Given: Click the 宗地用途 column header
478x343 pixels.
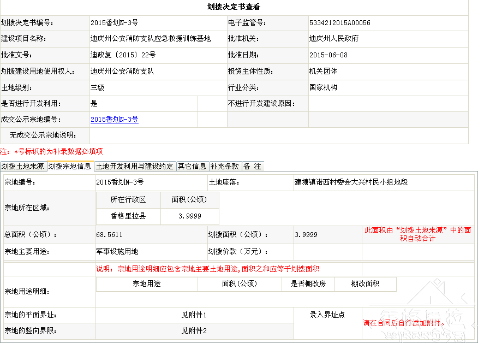Looking at the screenshot, I should pyautogui.click(x=147, y=284).
